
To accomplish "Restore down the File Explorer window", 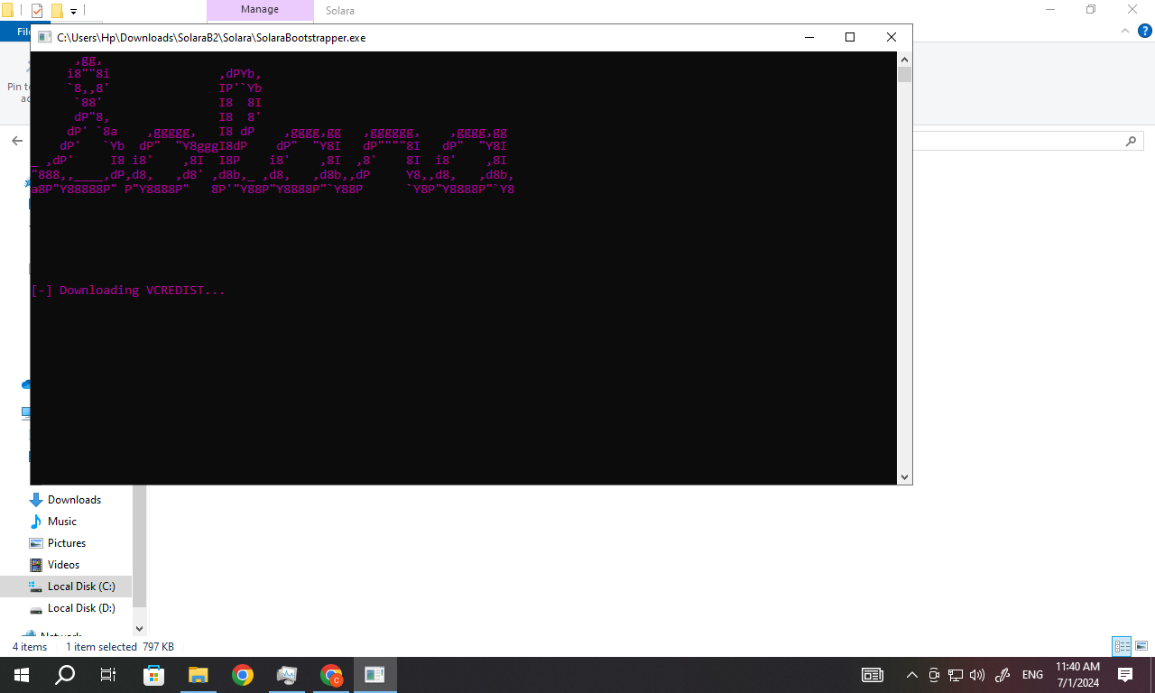I will point(1091,10).
